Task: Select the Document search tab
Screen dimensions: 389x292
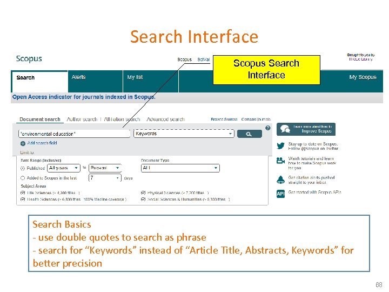Action: point(39,120)
